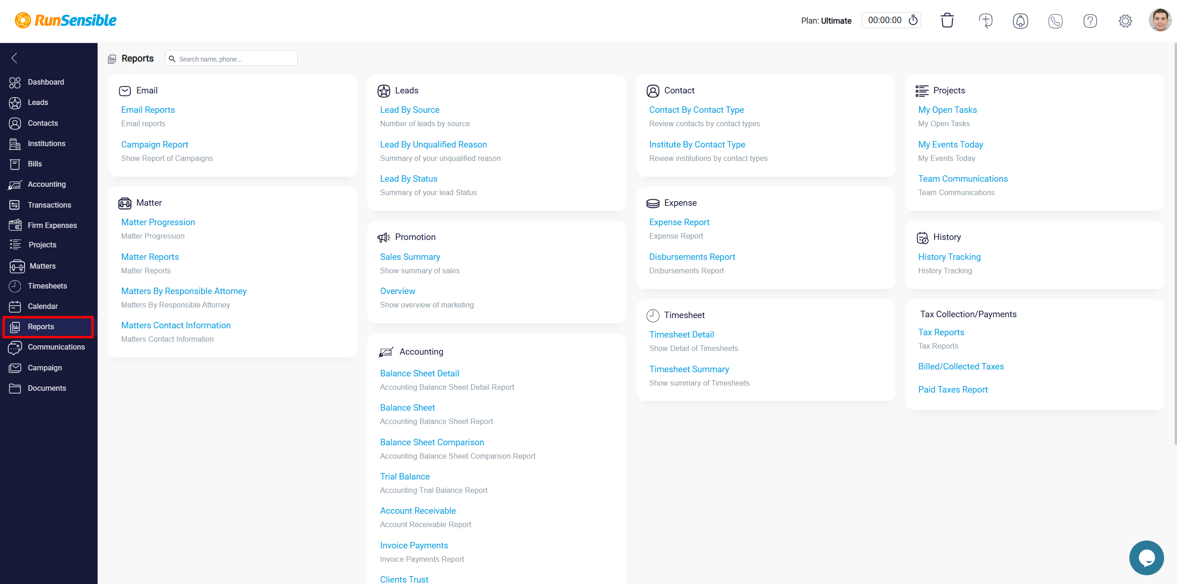The width and height of the screenshot is (1177, 584).
Task: Open the live chat bubble
Action: coord(1146,558)
